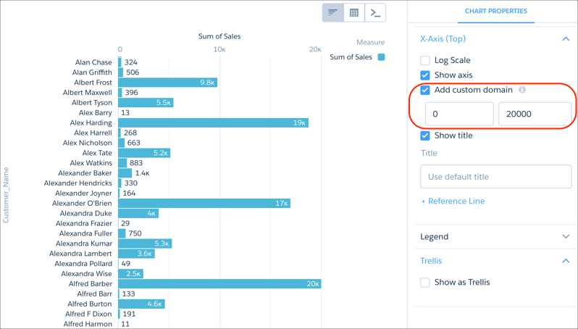The width and height of the screenshot is (578, 329).
Task: Click the Measure legend heading
Action: point(370,43)
